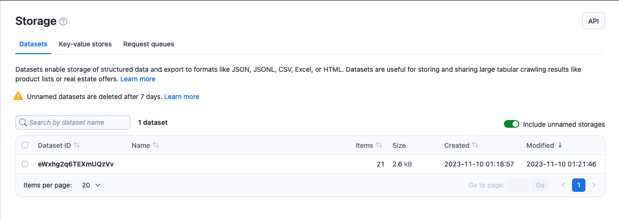This screenshot has height=221, width=619.
Task: Sort by Name column arrows
Action: [x=156, y=145]
